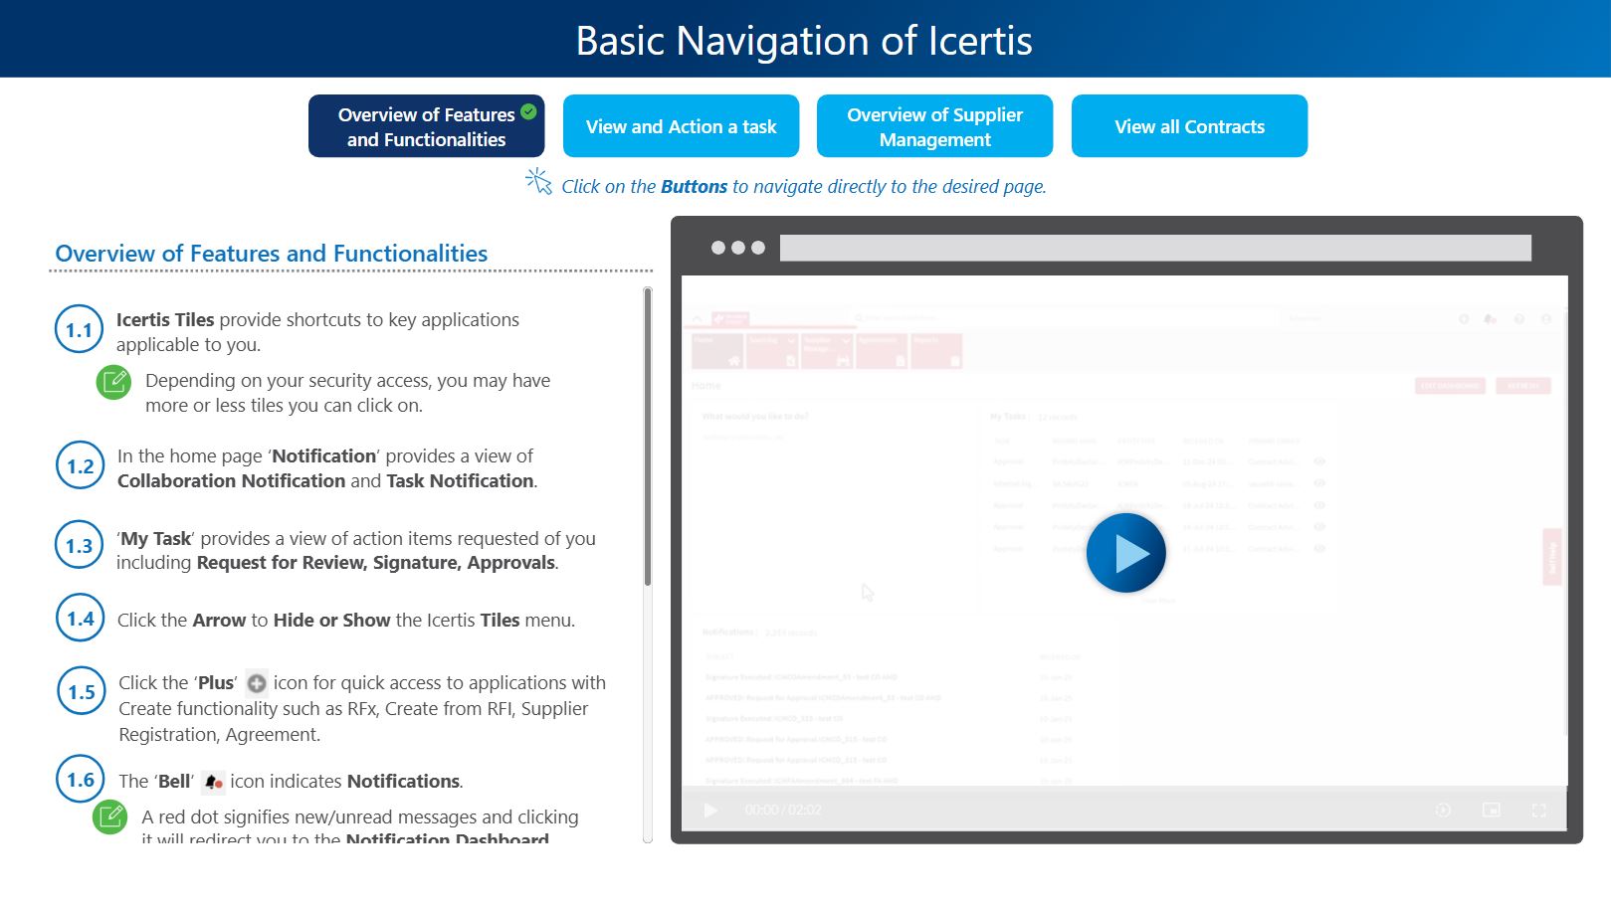Click the small play icon in the video control bar
The width and height of the screenshot is (1611, 905).
click(x=710, y=811)
